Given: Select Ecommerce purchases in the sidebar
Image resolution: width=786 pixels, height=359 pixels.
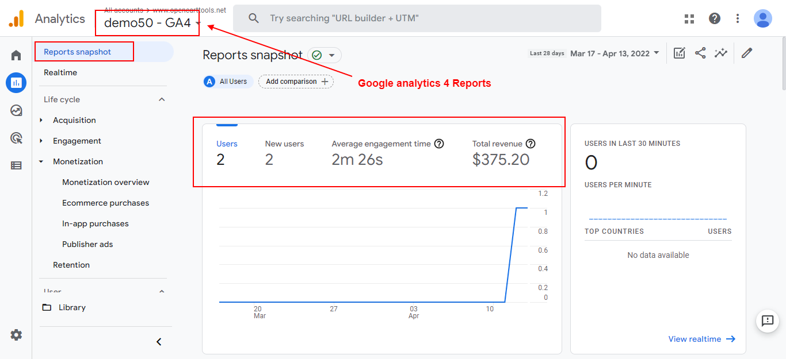Looking at the screenshot, I should [x=105, y=203].
